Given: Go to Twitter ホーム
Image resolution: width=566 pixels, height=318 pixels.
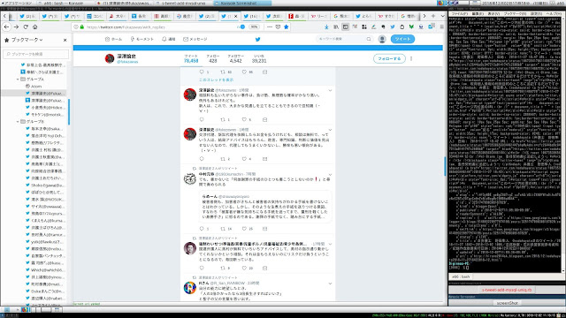Looking at the screenshot, I should tap(113, 39).
